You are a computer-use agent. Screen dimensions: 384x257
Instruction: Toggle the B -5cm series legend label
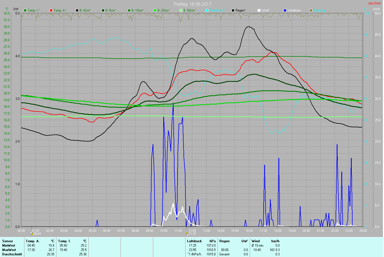(x=110, y=10)
